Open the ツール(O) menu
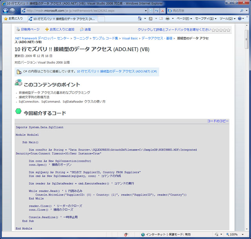Viewport: 251px width, 239px height. tap(227, 18)
